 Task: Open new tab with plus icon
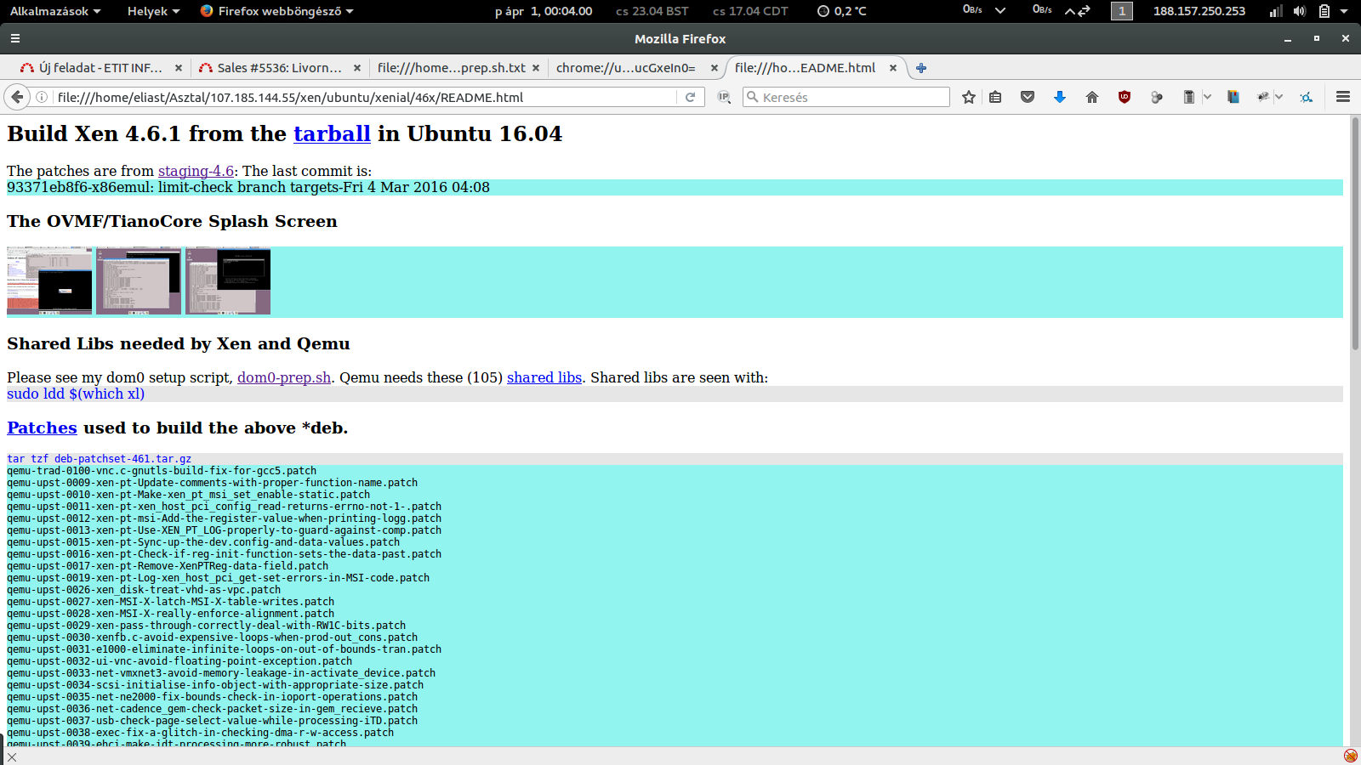coord(921,68)
